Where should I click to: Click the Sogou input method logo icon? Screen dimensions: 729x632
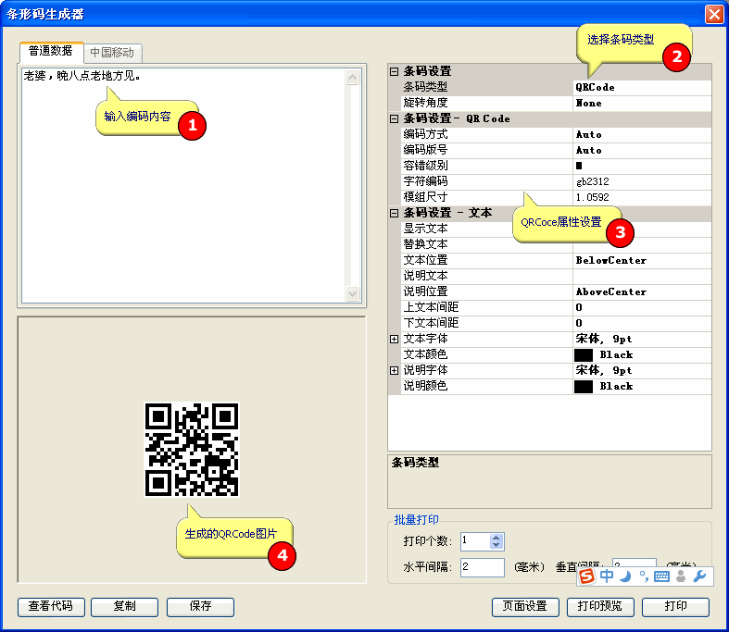click(587, 576)
